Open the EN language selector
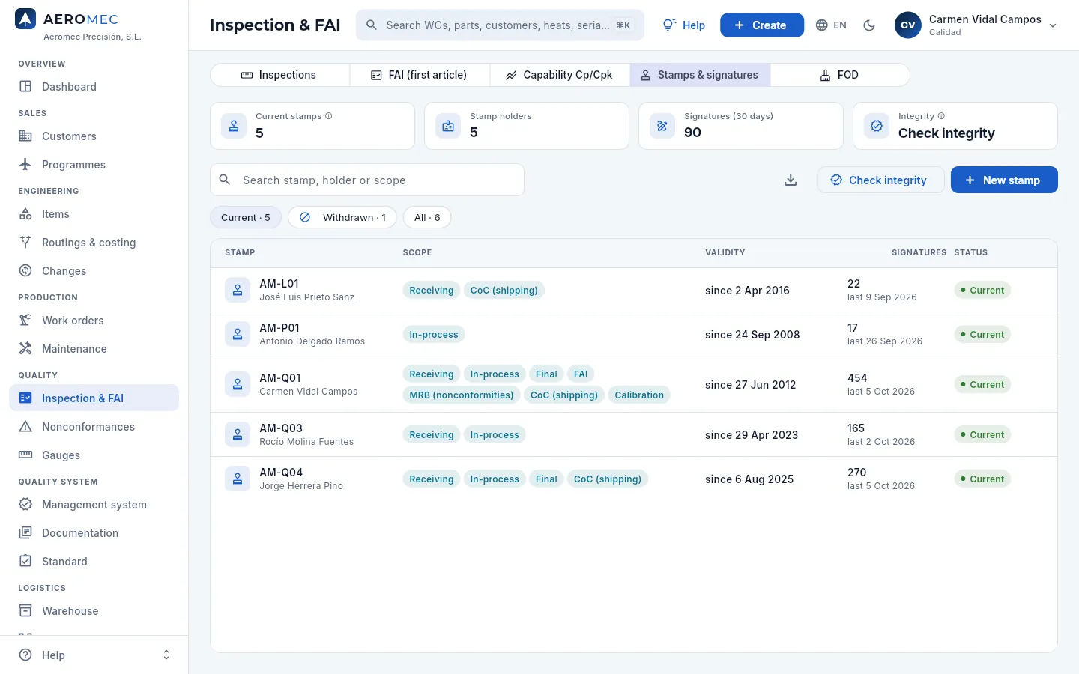This screenshot has height=674, width=1079. click(x=831, y=25)
